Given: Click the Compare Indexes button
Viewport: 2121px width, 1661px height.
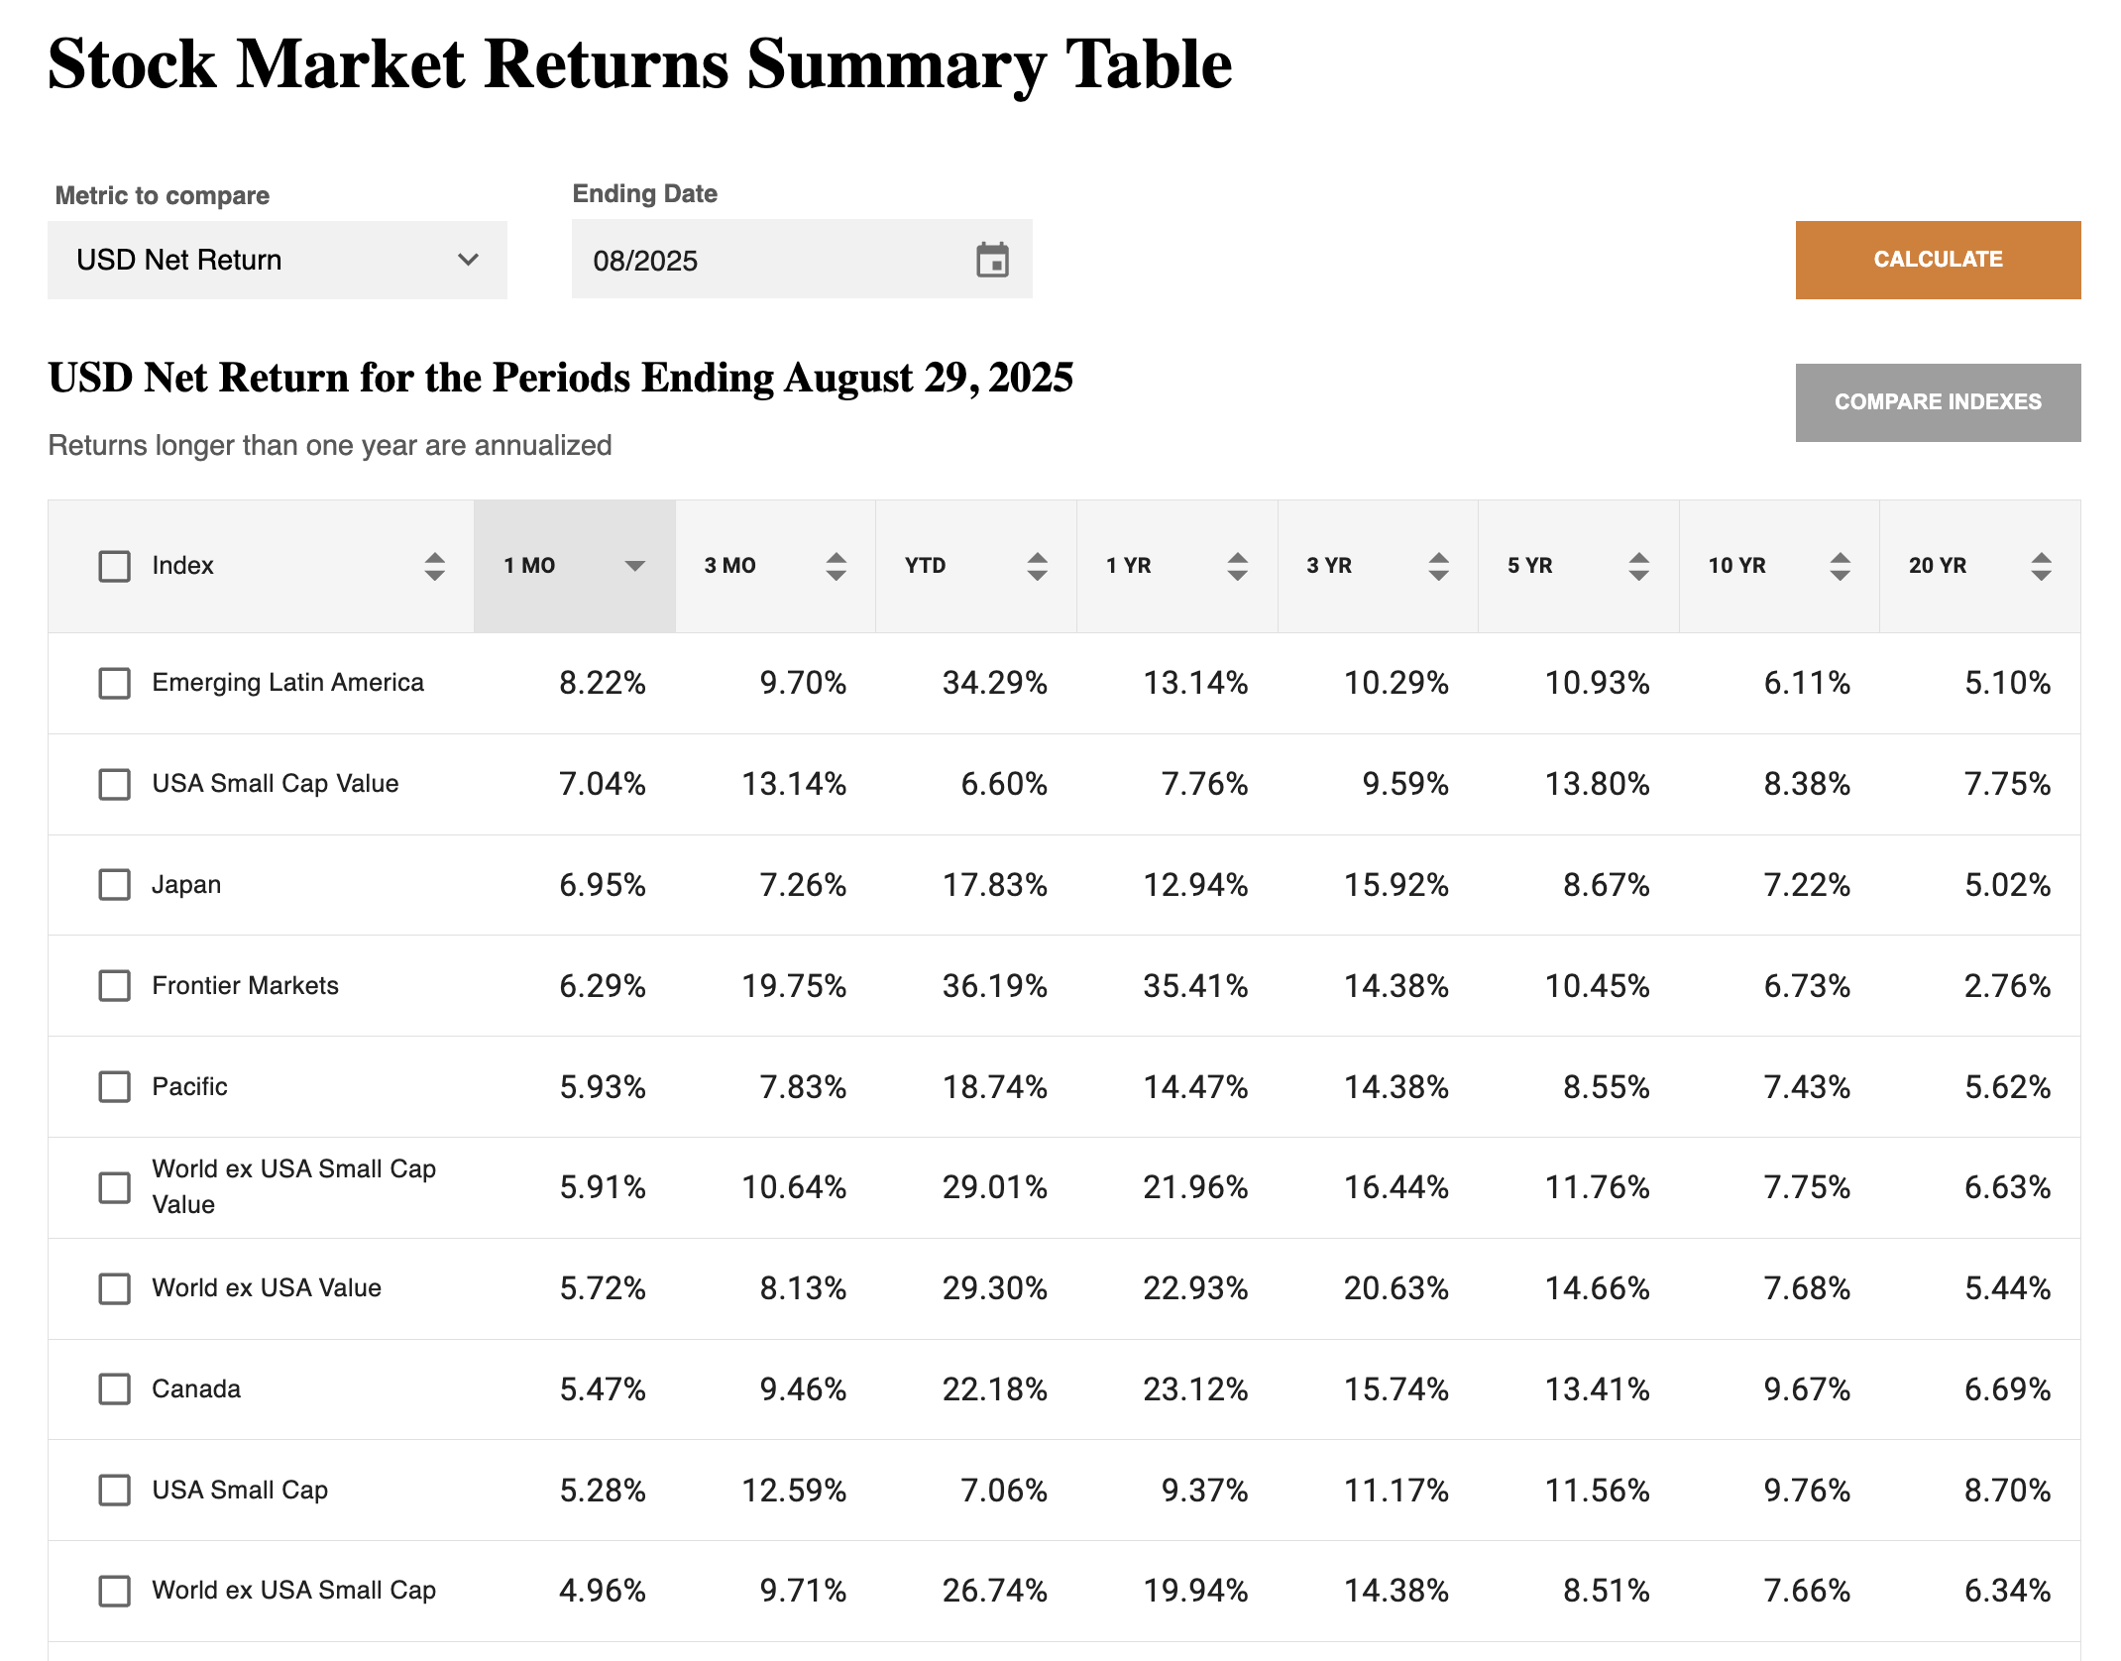Looking at the screenshot, I should coord(1937,402).
